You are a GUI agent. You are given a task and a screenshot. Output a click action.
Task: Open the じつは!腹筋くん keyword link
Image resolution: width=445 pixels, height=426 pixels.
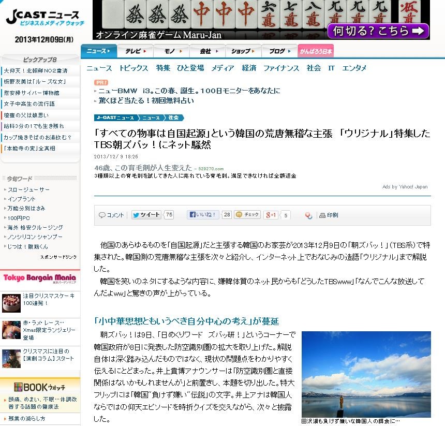click(28, 246)
